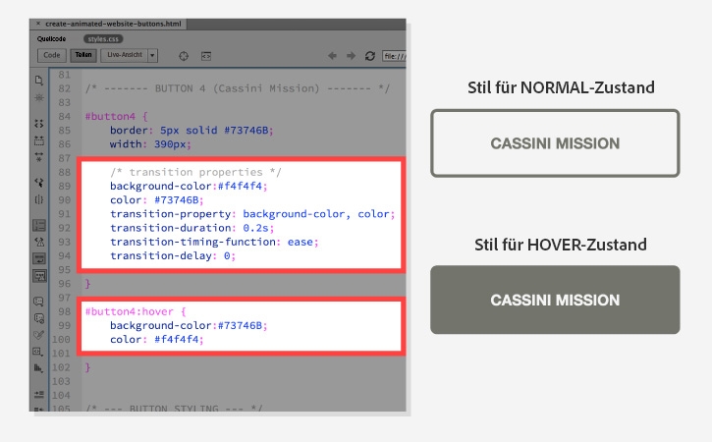Viewport: 712px width, 442px height.
Task: Click the 'Stil für NORMAL-Zustand' heading
Action: point(561,87)
